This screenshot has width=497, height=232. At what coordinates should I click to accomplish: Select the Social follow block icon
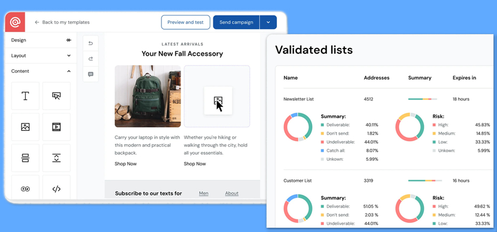point(25,188)
